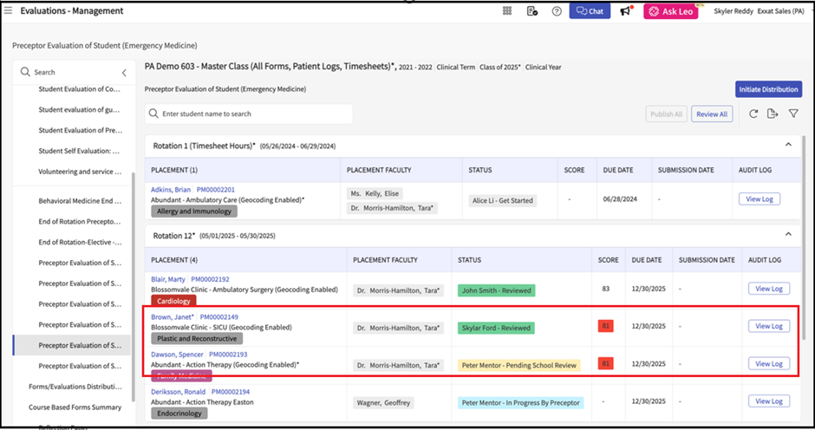815x430 pixels.
Task: Collapse the sidebar with the chevron
Action: pos(124,73)
